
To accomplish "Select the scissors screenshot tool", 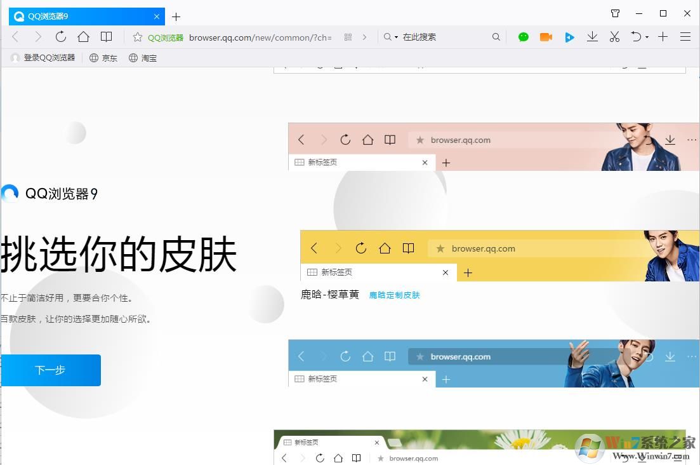I will [x=615, y=37].
